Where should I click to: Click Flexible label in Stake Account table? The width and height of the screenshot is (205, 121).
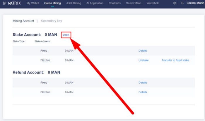45,60
